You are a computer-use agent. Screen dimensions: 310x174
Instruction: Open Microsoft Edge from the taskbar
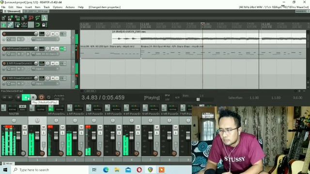click(x=106, y=170)
